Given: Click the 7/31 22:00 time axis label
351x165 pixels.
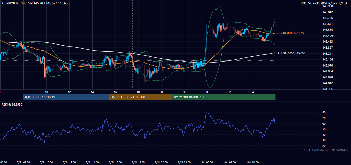Looking at the screenshot, I should pyautogui.click(x=184, y=163).
